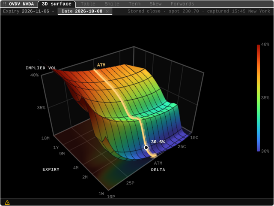Click the 1Y expiry axis label
The image size is (274, 206).
pyautogui.click(x=56, y=148)
